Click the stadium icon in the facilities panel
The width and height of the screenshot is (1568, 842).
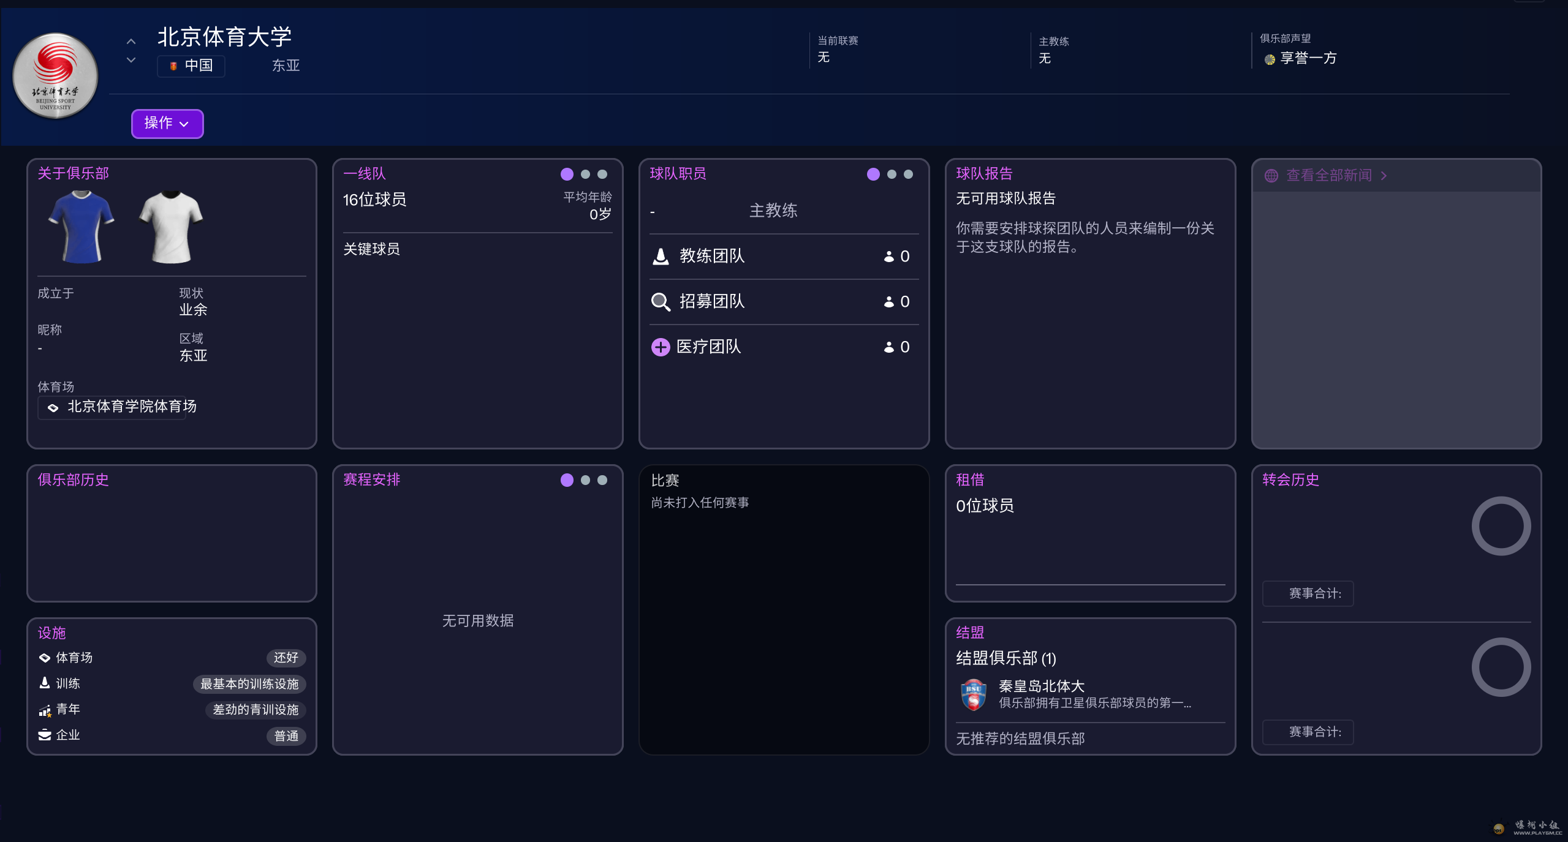[45, 658]
